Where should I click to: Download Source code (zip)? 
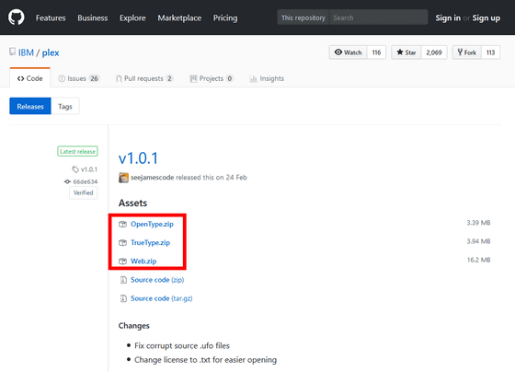pyautogui.click(x=157, y=280)
